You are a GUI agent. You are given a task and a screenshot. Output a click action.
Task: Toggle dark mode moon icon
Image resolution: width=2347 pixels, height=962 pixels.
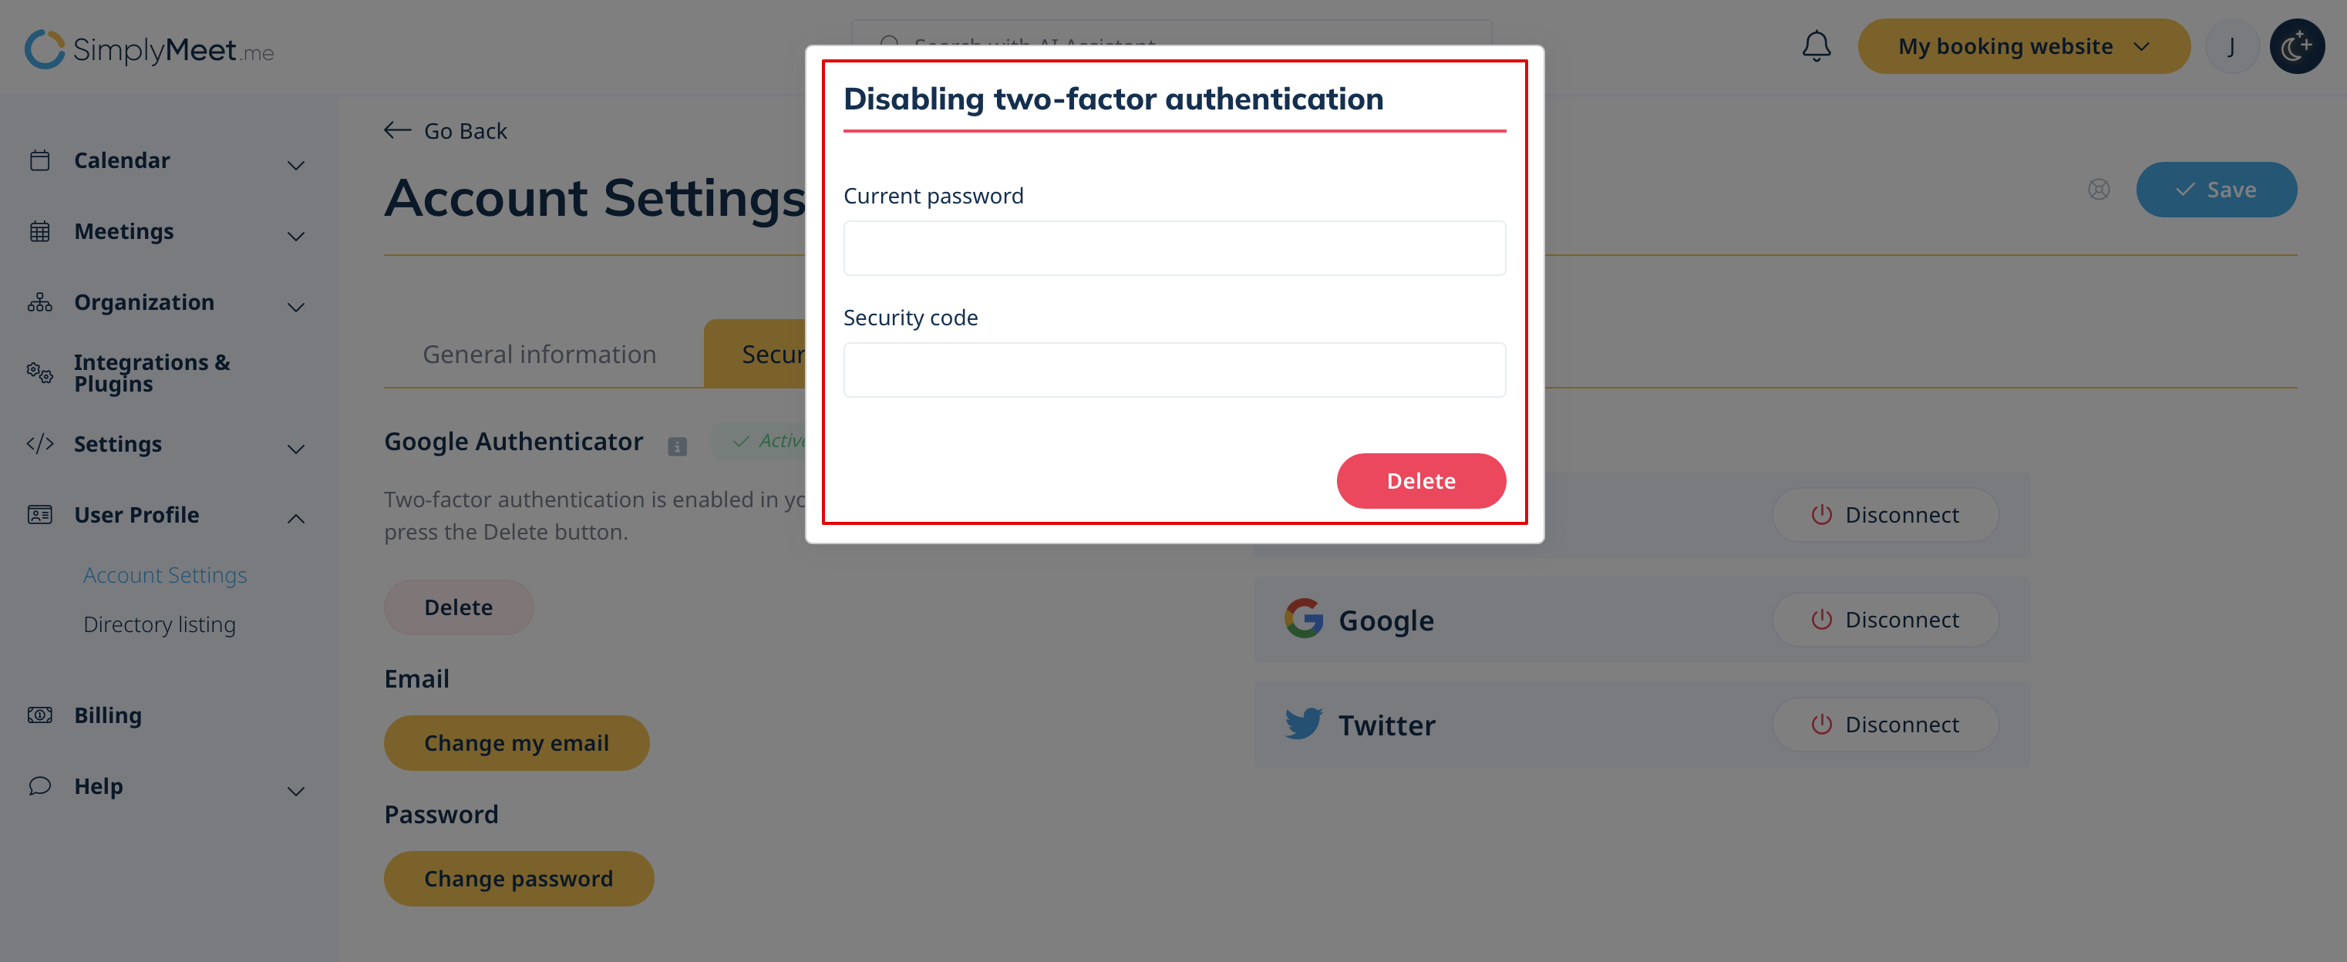[x=2296, y=46]
